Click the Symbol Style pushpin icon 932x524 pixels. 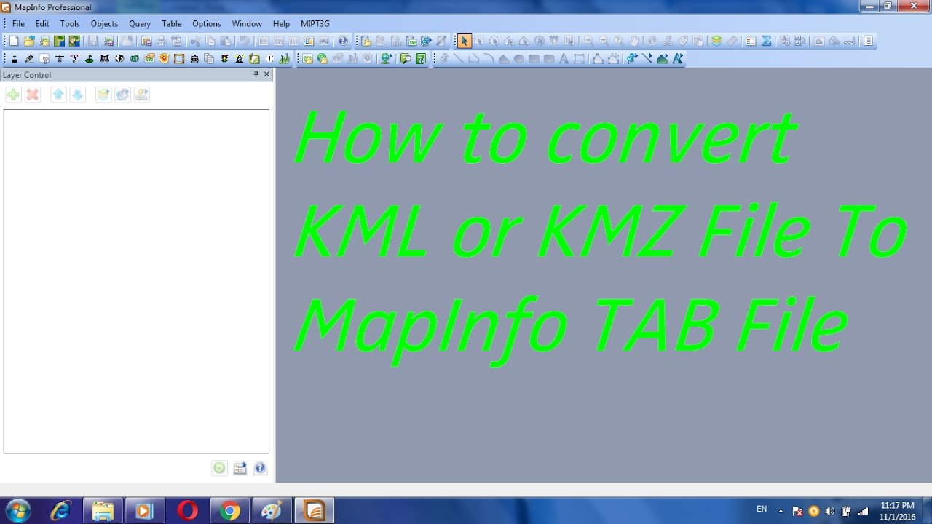pyautogui.click(x=632, y=58)
